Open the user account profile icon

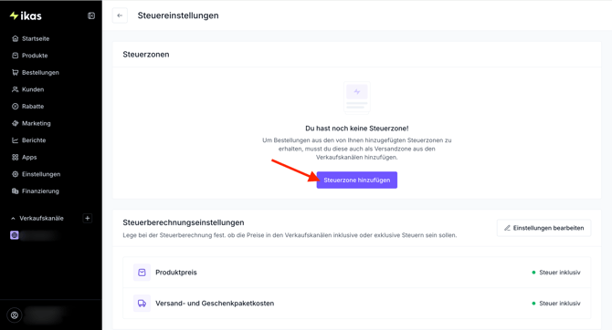(15, 315)
